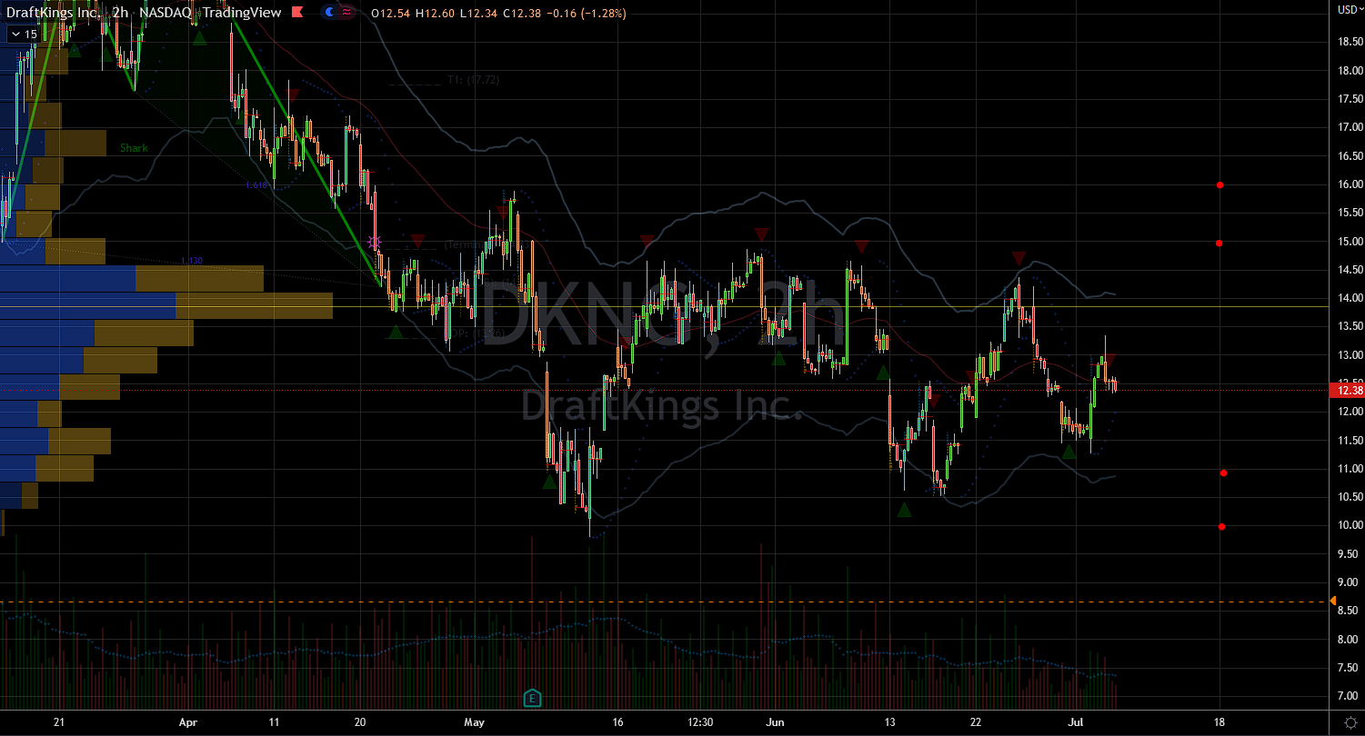
Task: Click the Jul label on time axis
Action: click(1077, 722)
